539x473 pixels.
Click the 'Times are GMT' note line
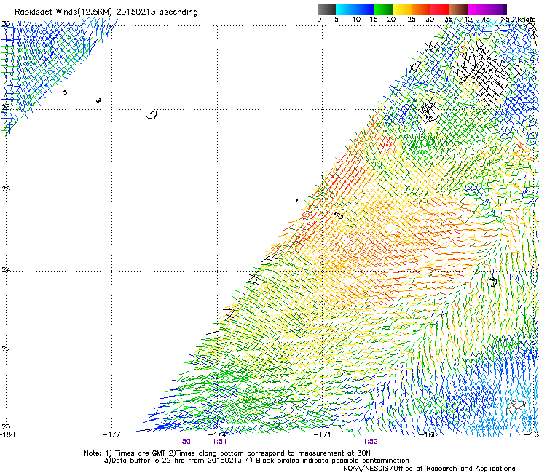click(227, 453)
